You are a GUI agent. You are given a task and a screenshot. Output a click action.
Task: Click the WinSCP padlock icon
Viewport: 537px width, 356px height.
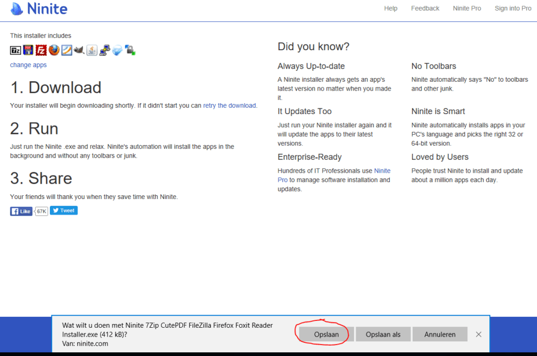[130, 50]
